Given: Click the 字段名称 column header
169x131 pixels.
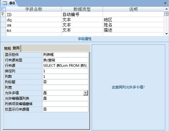Looking at the screenshot, I should coord(33,9).
